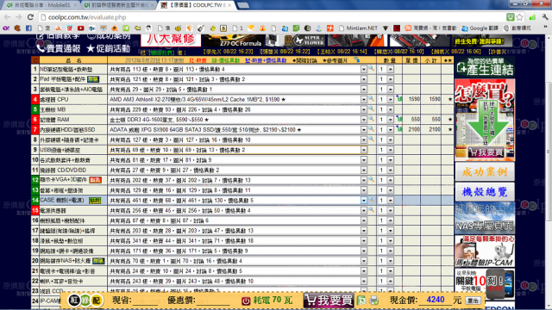Click the 處理器 CPU category label
This screenshot has height=310, width=552.
click(53, 100)
